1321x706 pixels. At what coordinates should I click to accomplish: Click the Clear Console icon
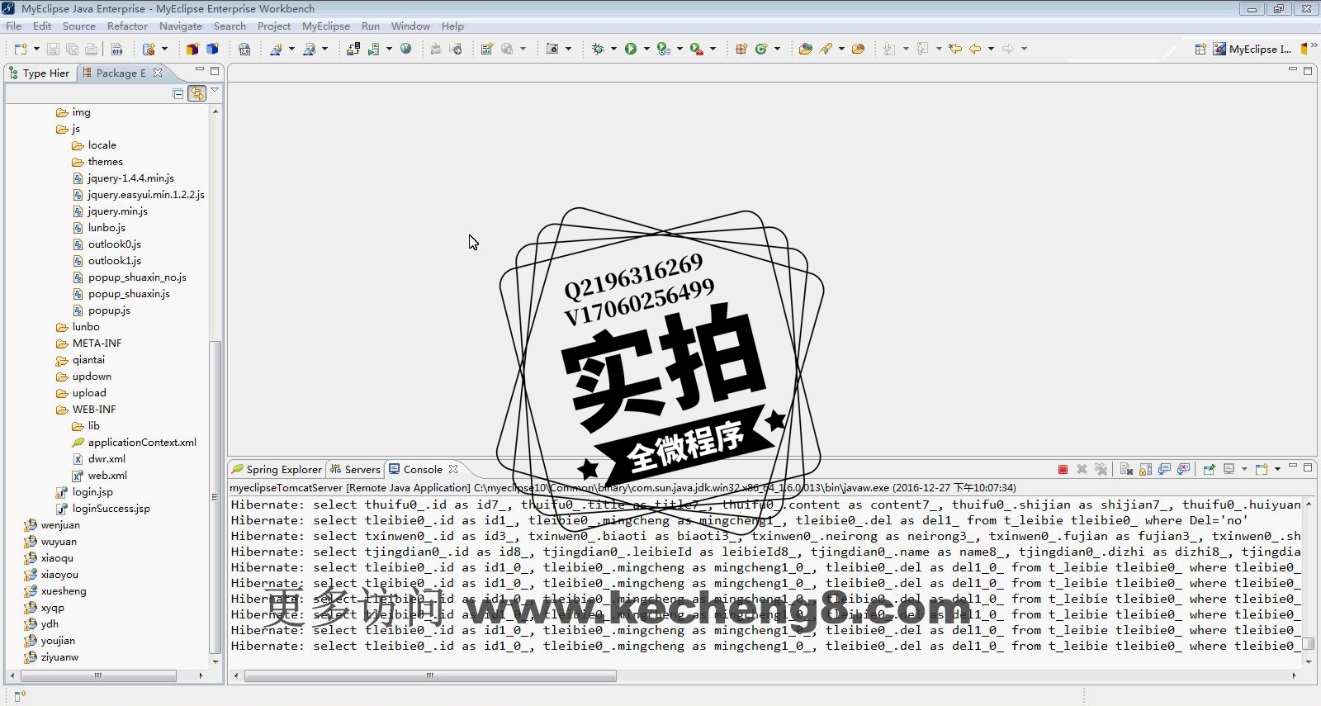[x=1126, y=469]
